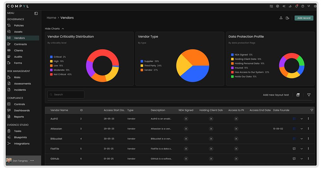Open the compass explore icon
This screenshot has height=170, width=323.
coord(278,6)
